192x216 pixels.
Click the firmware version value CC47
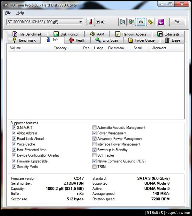(x=79, y=179)
